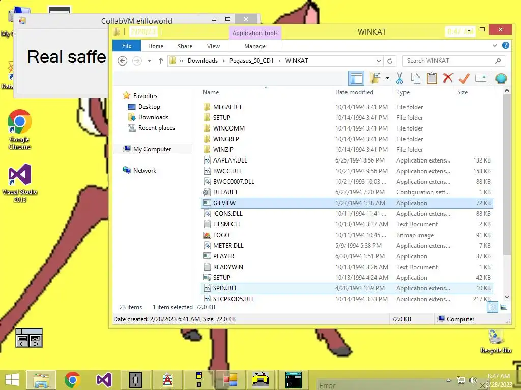Refresh the WINKAT folder view
The width and height of the screenshot is (521, 390).
tap(390, 61)
